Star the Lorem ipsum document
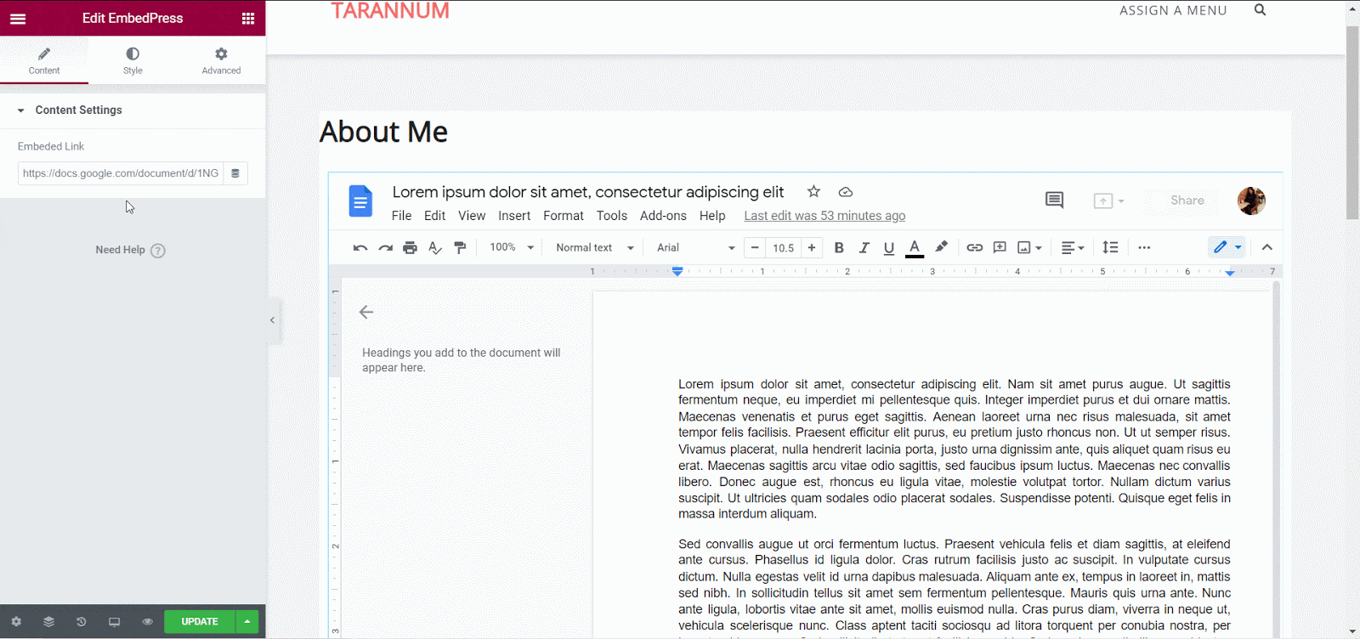1360x639 pixels. (x=813, y=192)
